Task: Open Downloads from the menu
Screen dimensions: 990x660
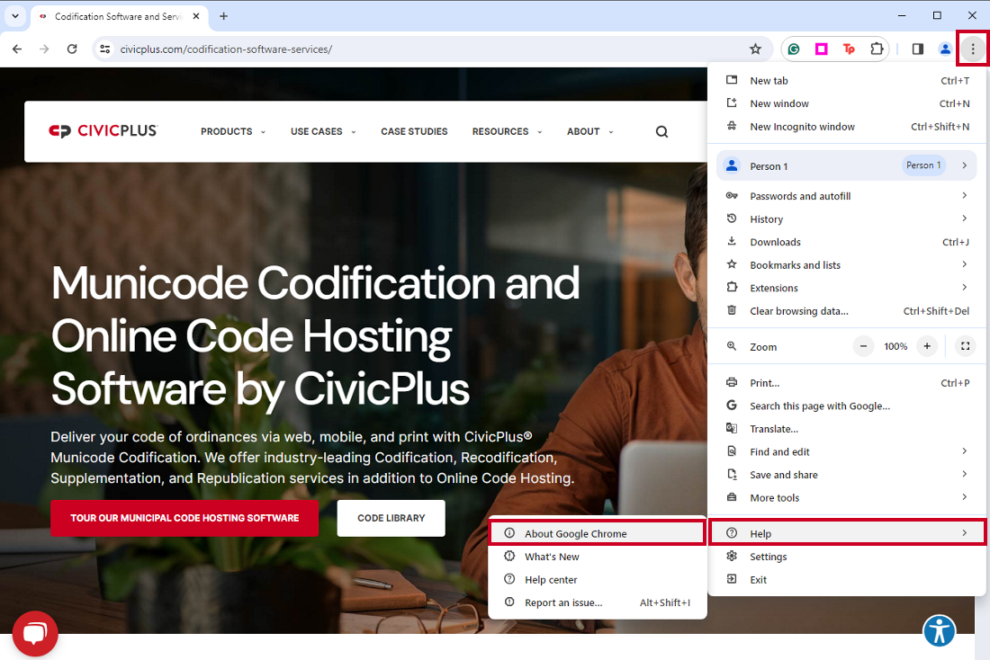Action: pos(847,242)
